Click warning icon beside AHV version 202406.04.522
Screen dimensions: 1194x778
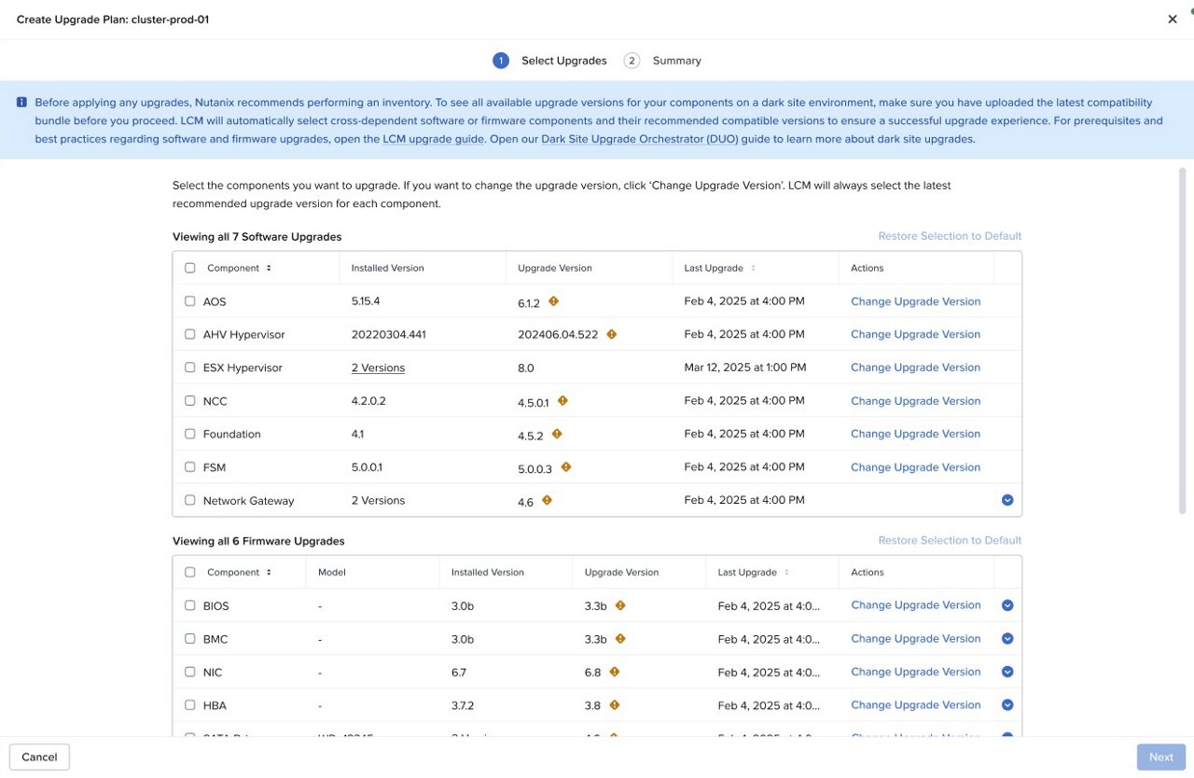(x=612, y=334)
